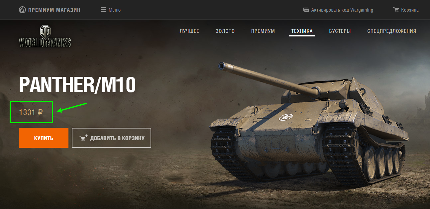Viewport: 430px width, 209px height.
Task: Click the Добавить в корзину button
Action: [x=112, y=138]
